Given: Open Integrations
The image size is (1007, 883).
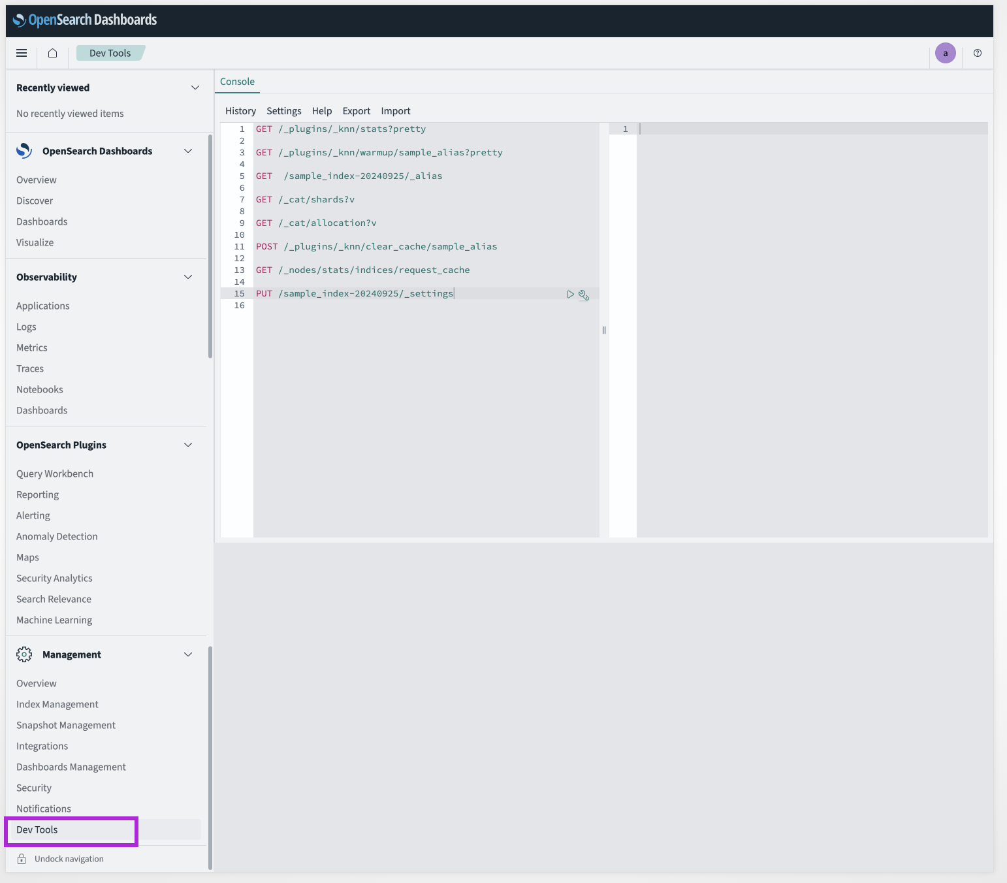Looking at the screenshot, I should [42, 746].
